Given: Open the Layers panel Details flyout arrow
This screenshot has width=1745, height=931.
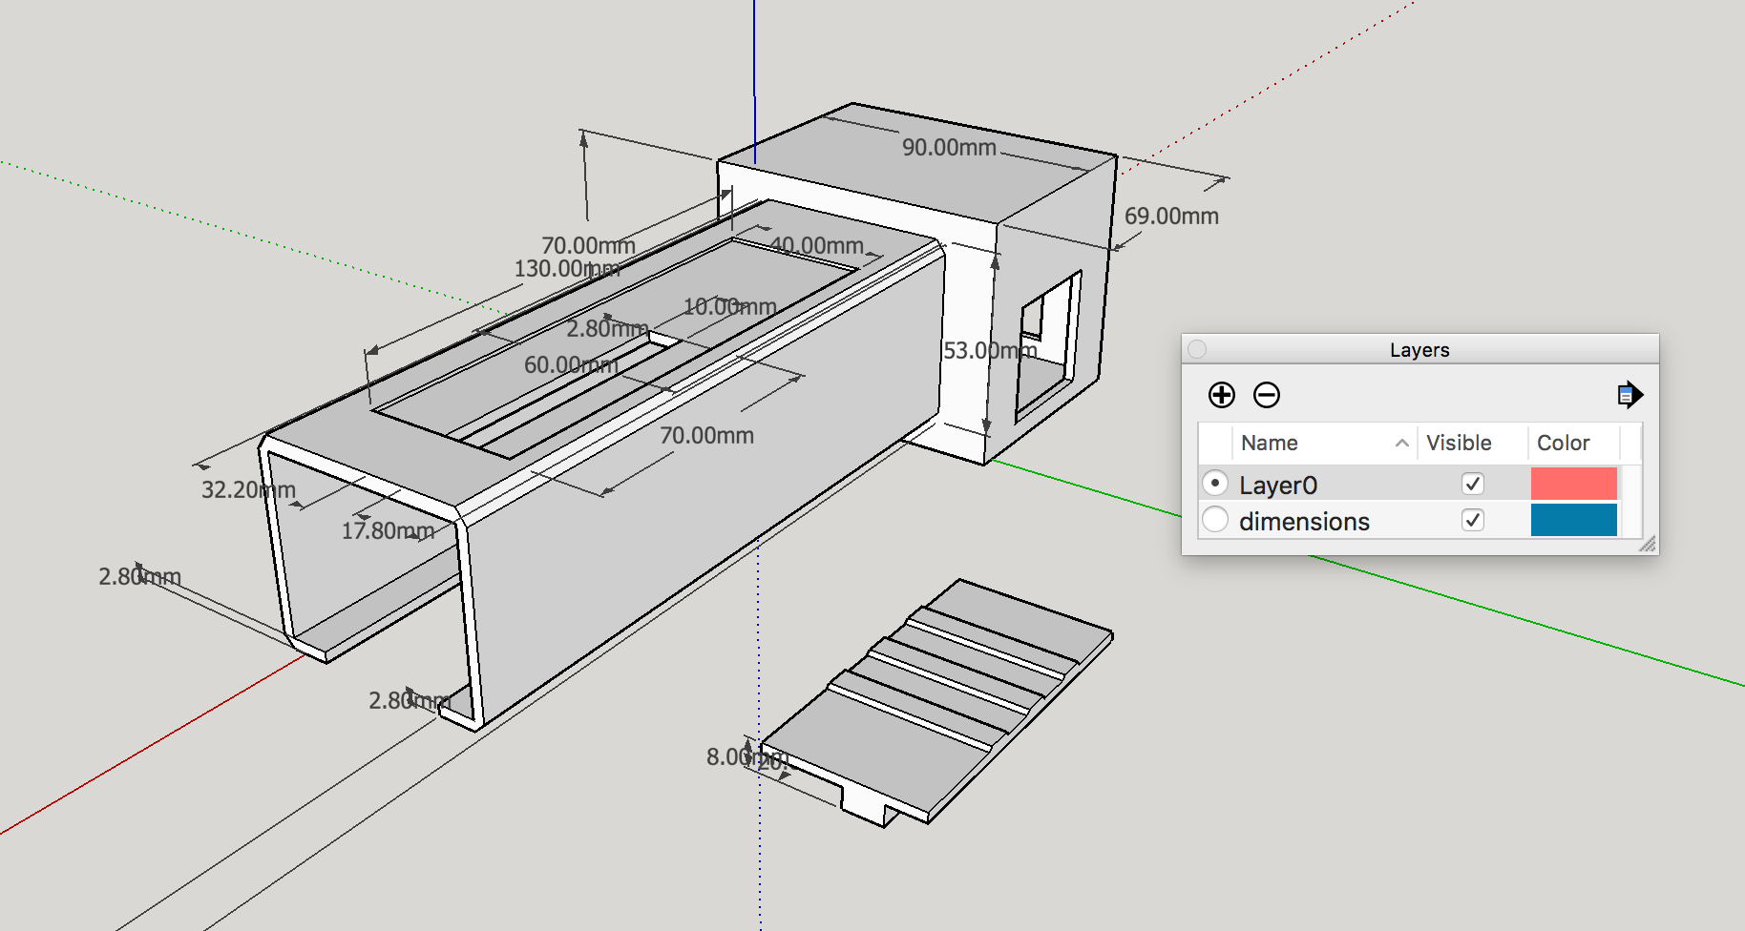Looking at the screenshot, I should 1629,395.
